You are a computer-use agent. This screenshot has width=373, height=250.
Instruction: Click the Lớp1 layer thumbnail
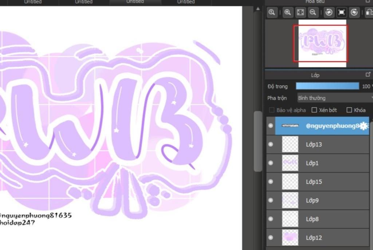point(290,163)
